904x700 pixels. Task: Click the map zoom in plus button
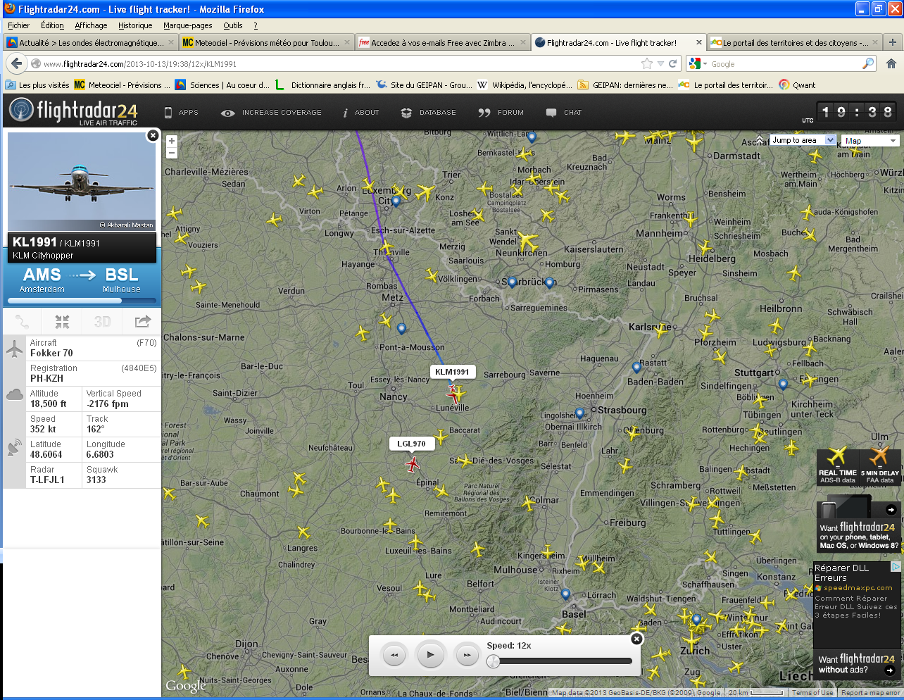click(171, 141)
